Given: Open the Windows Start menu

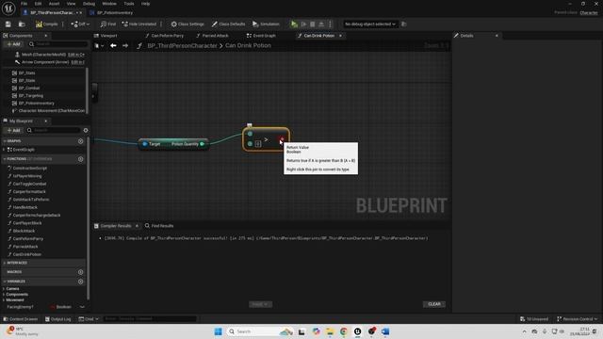Looking at the screenshot, I should point(218,331).
